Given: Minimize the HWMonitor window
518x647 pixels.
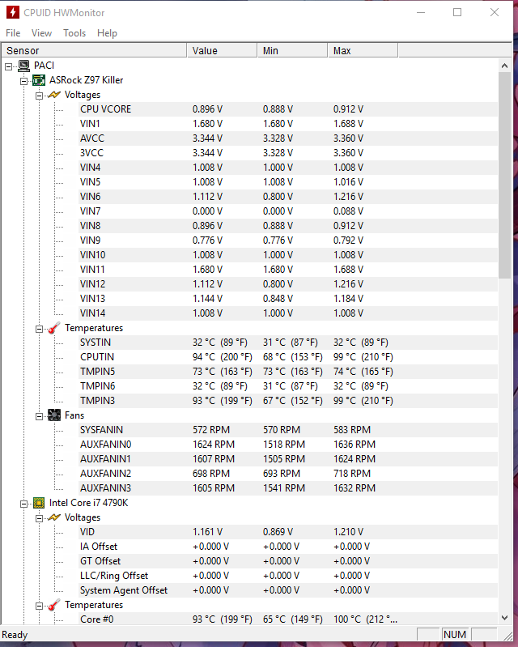Looking at the screenshot, I should click(421, 12).
